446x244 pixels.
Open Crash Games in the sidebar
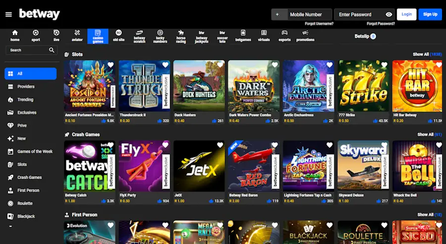pos(30,178)
